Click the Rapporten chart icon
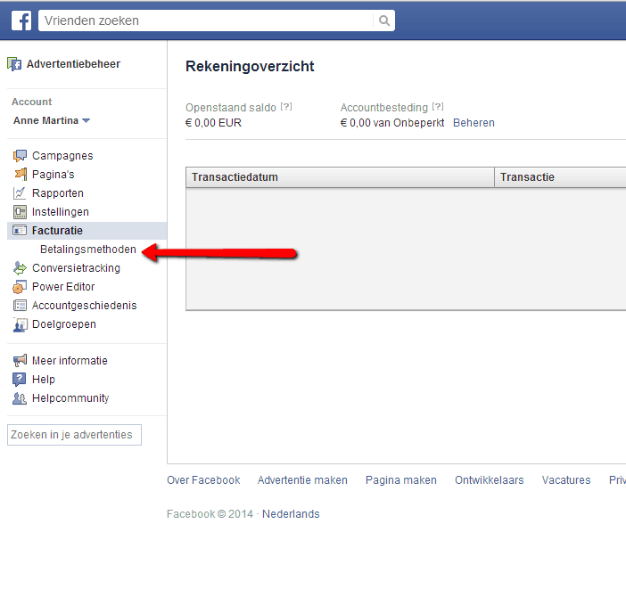This screenshot has height=614, width=626. 20,193
